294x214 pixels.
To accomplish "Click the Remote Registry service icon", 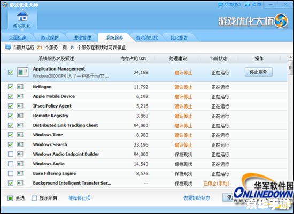I will click(20, 116).
